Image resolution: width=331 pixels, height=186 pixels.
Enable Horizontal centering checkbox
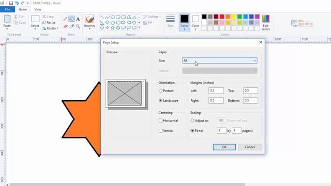(161, 120)
